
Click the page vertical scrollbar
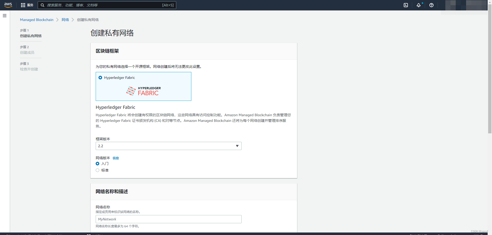pos(490,69)
